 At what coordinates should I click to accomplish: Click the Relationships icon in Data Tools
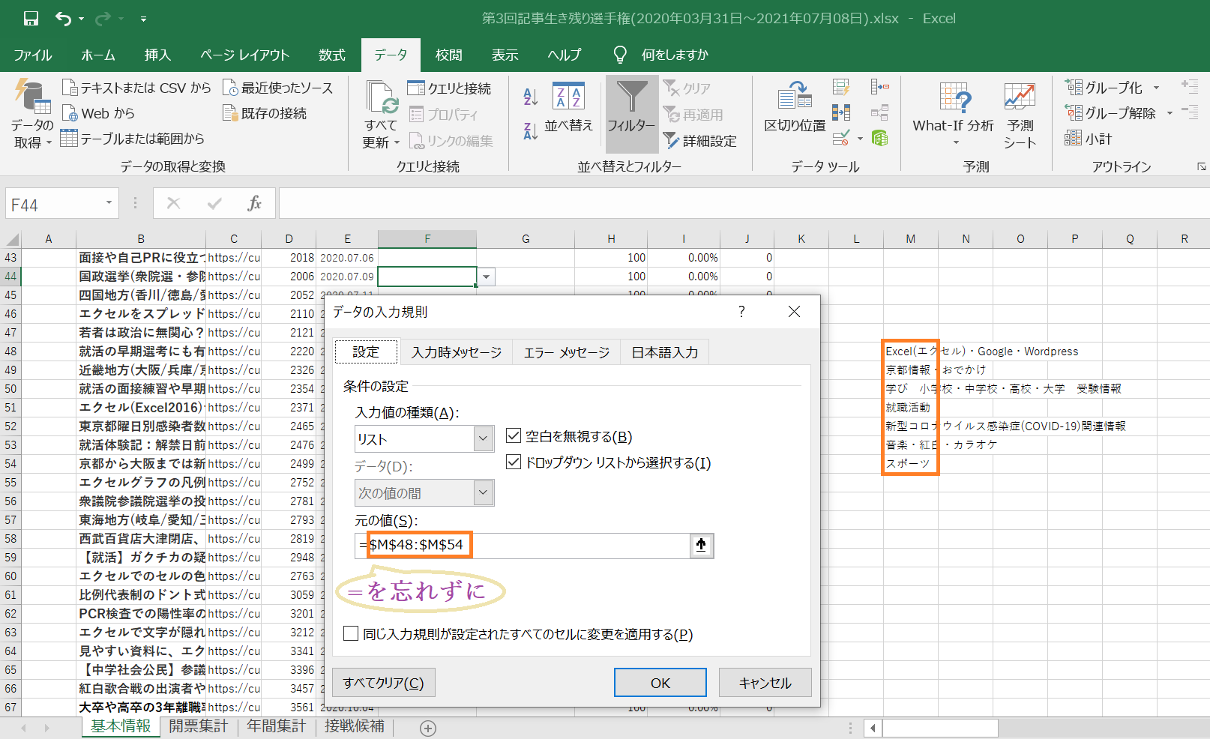[x=879, y=113]
